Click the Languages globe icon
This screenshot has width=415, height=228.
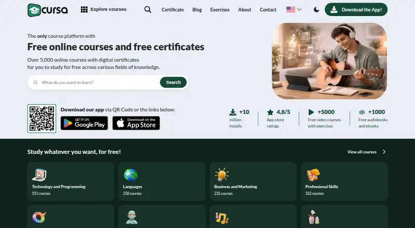coord(131,175)
